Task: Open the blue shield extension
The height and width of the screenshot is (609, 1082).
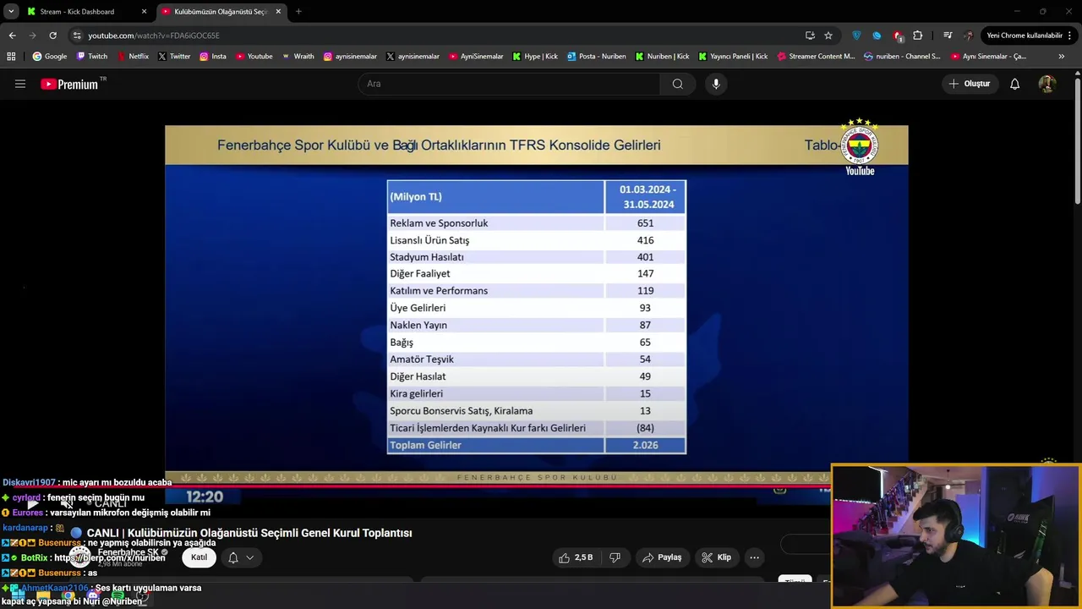Action: (x=856, y=36)
